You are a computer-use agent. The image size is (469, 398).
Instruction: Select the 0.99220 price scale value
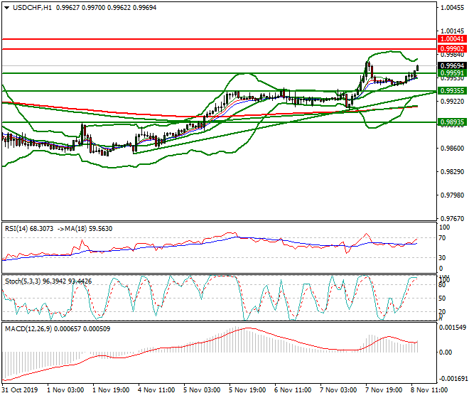pos(453,102)
